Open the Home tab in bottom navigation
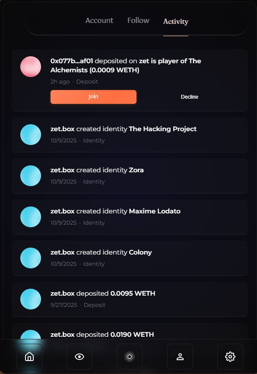This screenshot has width=257, height=374. (x=29, y=357)
